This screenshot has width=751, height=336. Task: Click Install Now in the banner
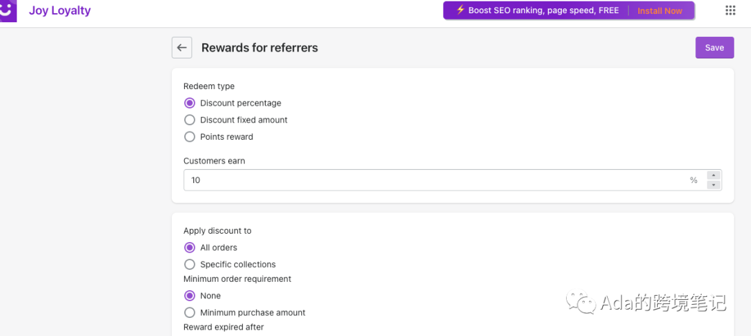point(659,10)
